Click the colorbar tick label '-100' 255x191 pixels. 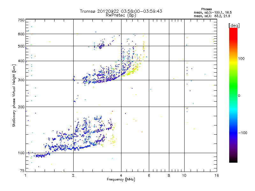[243, 133]
